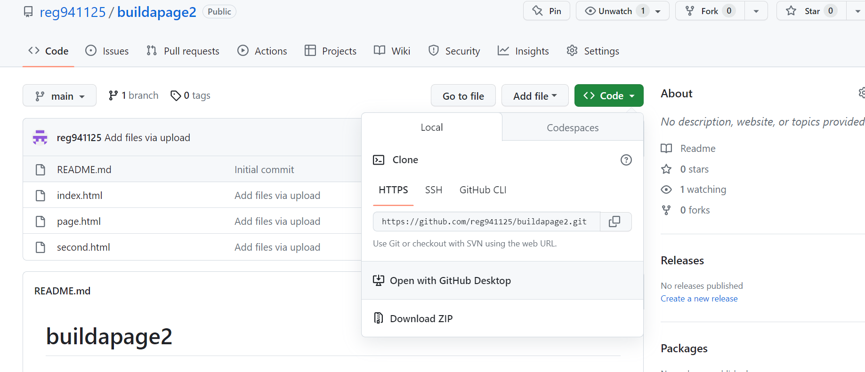Open the Security tab
The height and width of the screenshot is (372, 865).
click(x=454, y=51)
